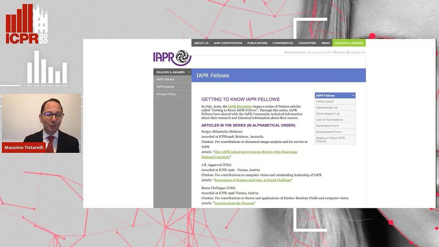Click the IAPR logo

click(x=172, y=57)
